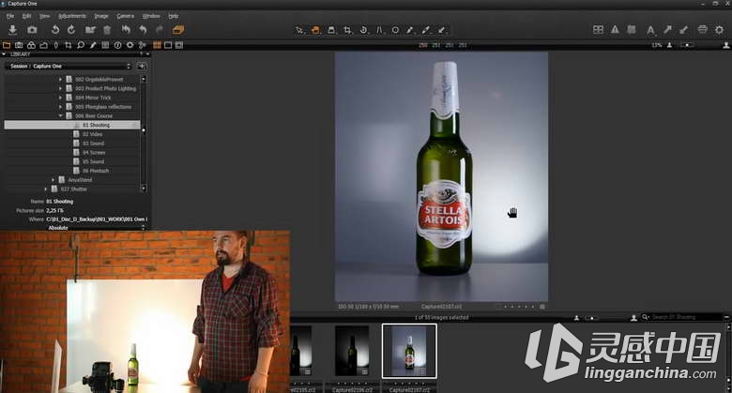This screenshot has height=393, width=732.
Task: Click the Redo arrow icon
Action: tap(160, 30)
